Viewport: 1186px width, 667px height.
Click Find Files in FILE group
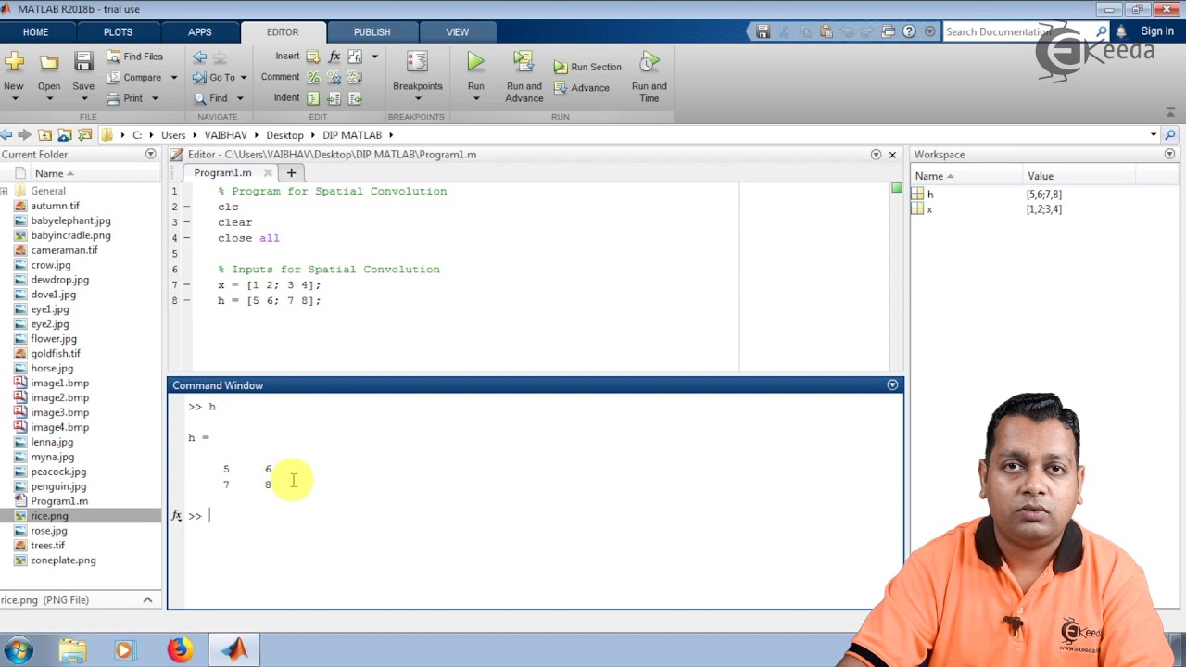tap(134, 57)
